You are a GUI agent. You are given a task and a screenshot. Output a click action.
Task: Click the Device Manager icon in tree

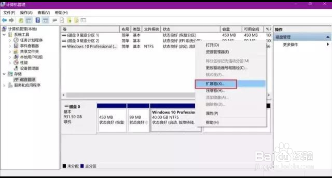16,68
